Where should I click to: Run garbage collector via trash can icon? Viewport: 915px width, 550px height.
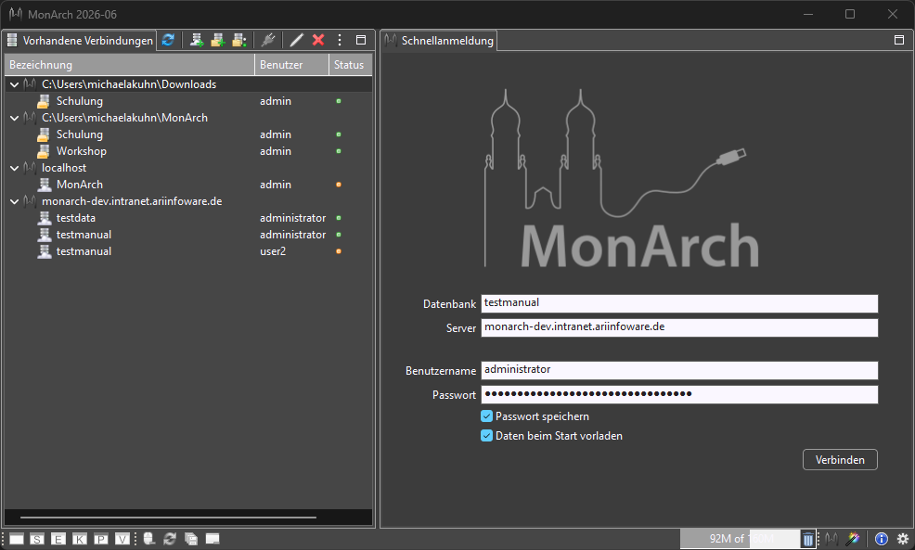808,539
